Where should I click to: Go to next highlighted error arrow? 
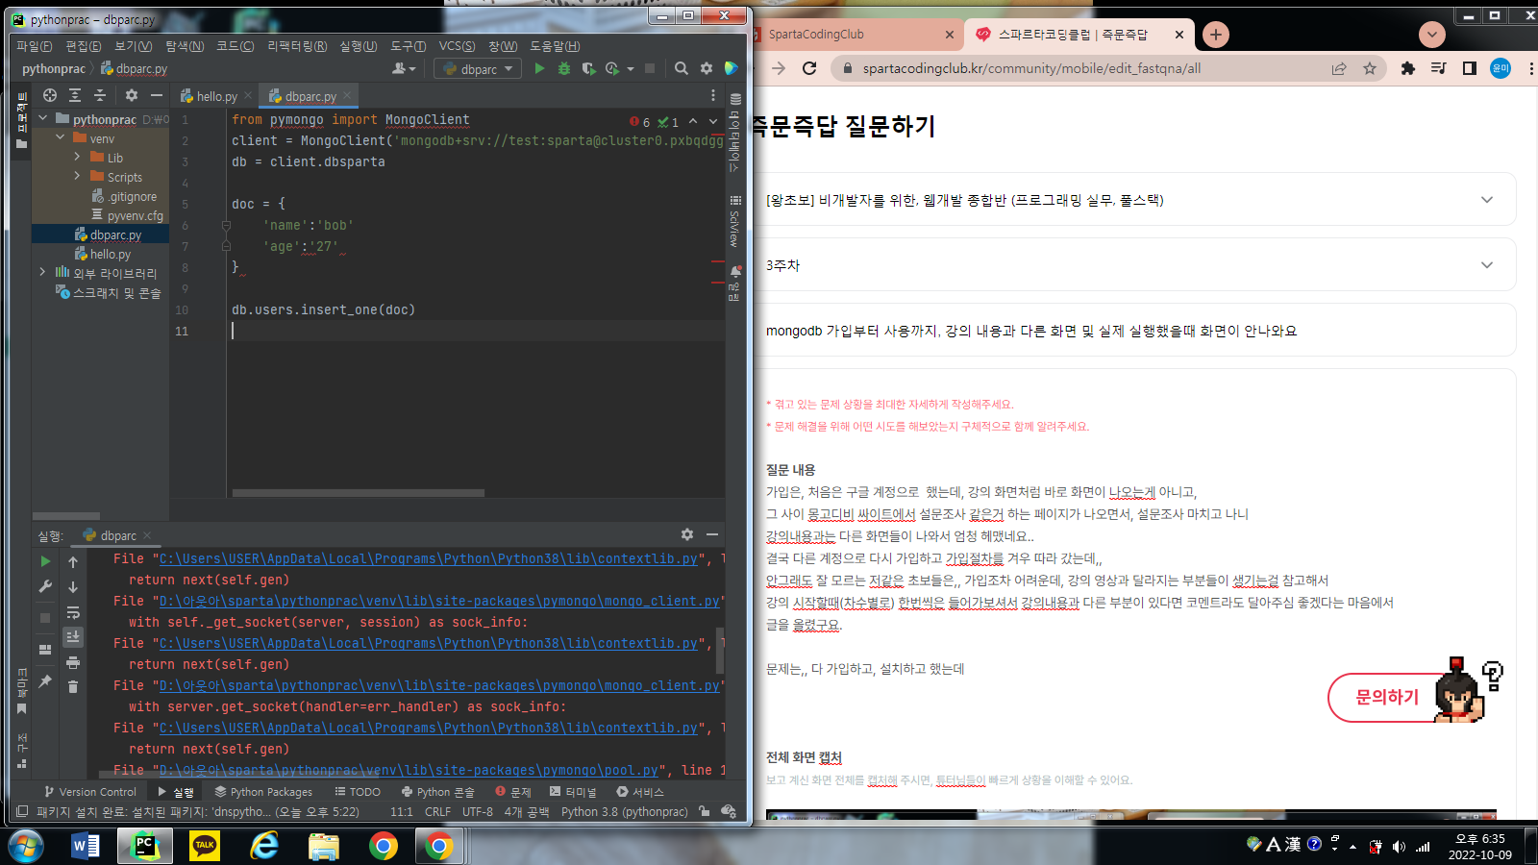coord(713,122)
